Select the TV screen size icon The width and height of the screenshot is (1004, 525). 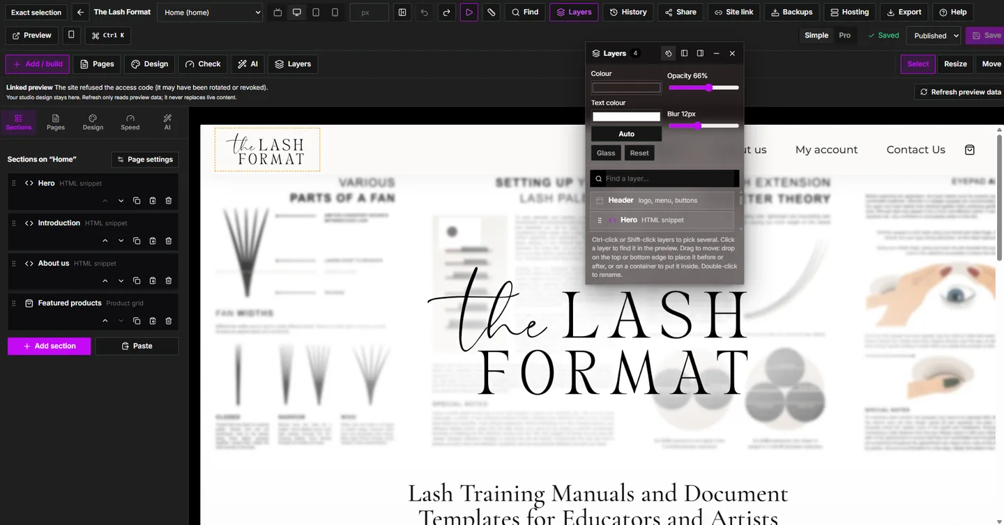(277, 12)
